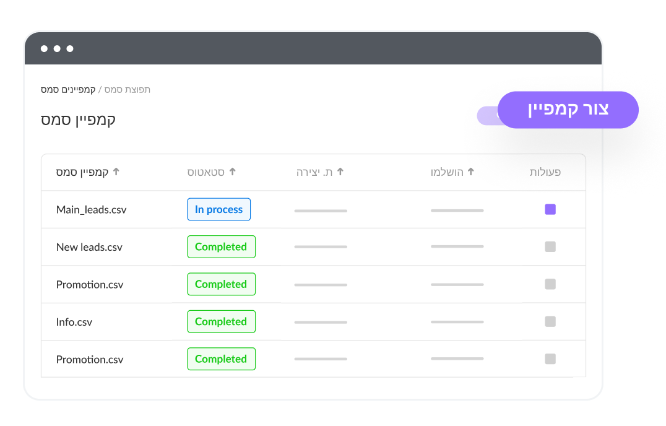
Task: Sort by קמפיין סמס column arrow
Action: point(116,172)
